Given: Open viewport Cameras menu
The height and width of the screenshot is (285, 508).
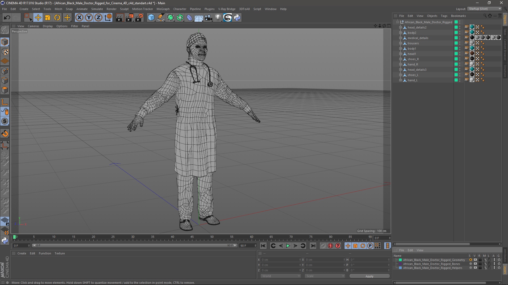Looking at the screenshot, I should click(x=33, y=26).
